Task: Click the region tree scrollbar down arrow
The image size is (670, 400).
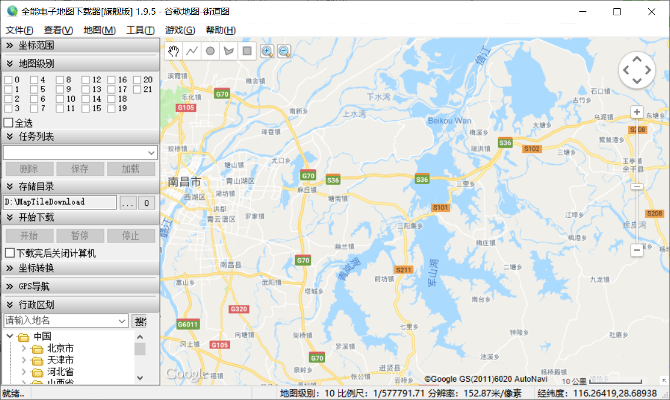Action: point(140,378)
